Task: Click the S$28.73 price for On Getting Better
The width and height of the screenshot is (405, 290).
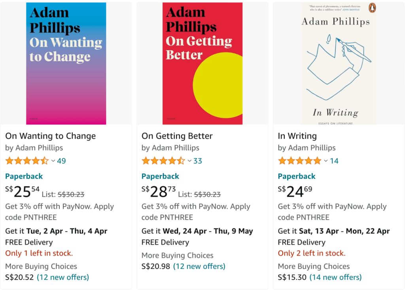Action: (159, 191)
